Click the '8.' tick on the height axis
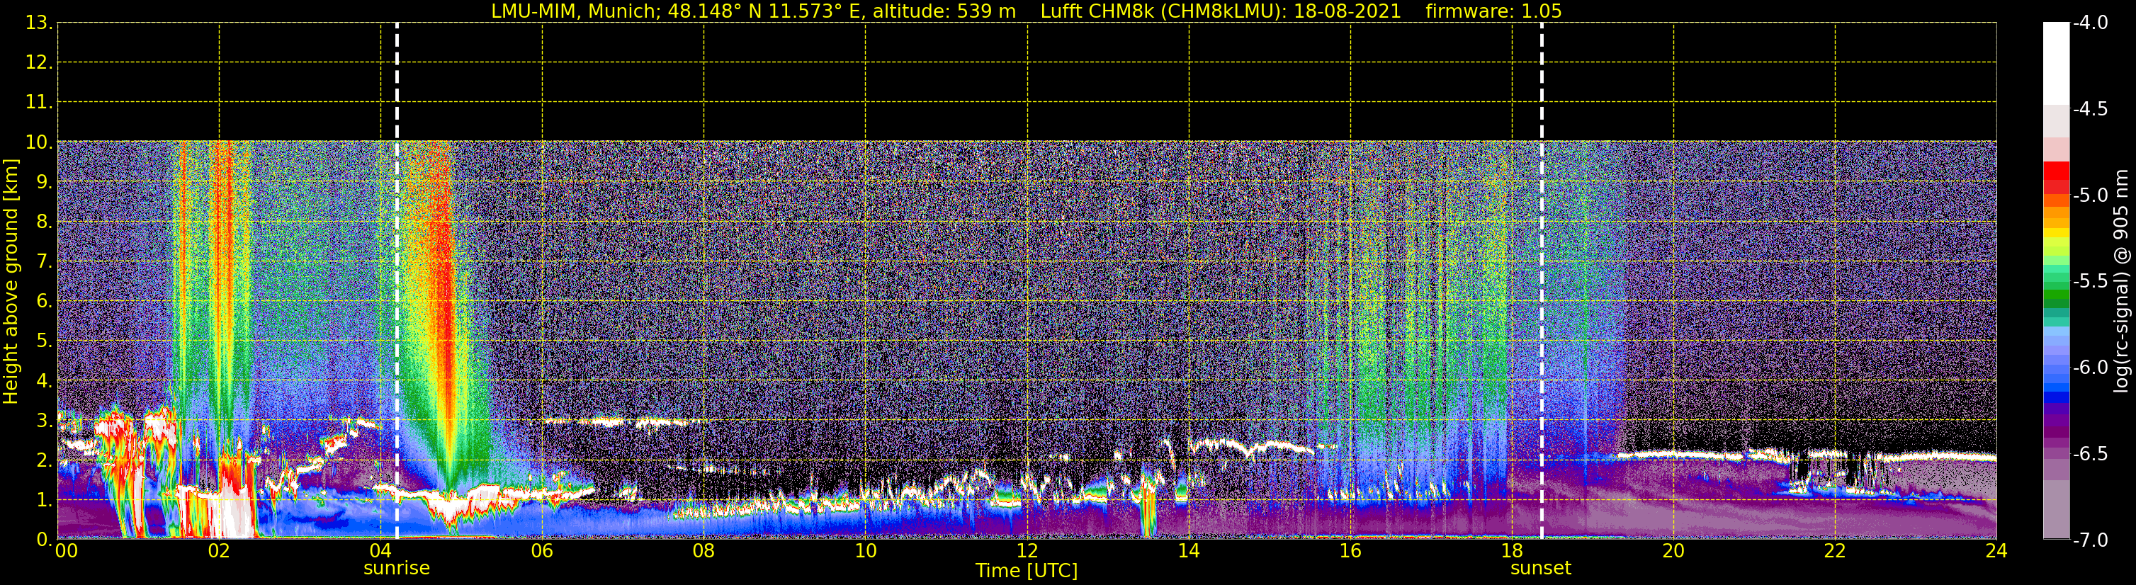 (45, 222)
